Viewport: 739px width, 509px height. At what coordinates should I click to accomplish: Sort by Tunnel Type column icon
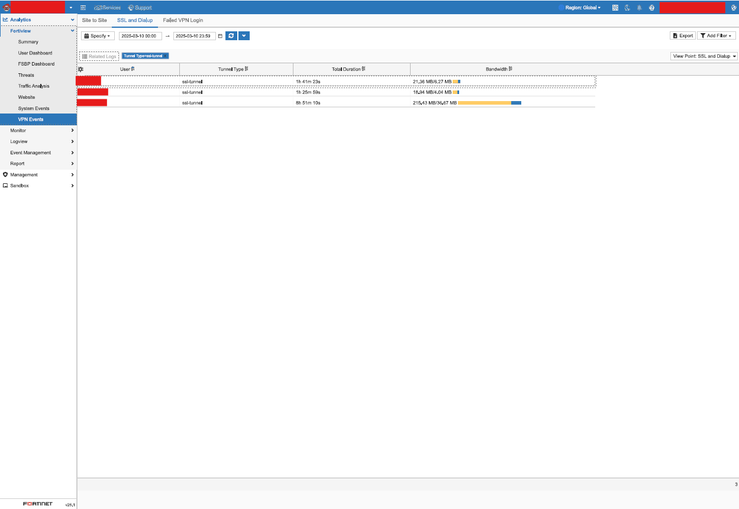(246, 69)
